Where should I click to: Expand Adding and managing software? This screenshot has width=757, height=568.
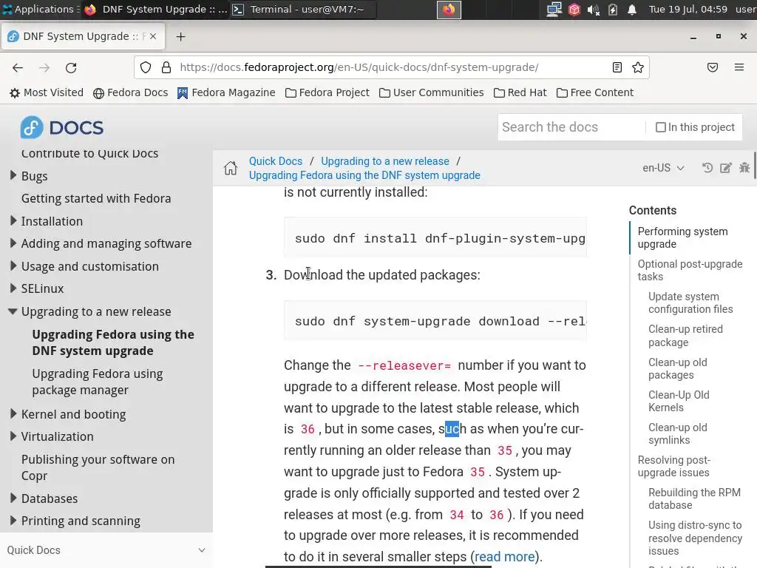click(x=13, y=243)
